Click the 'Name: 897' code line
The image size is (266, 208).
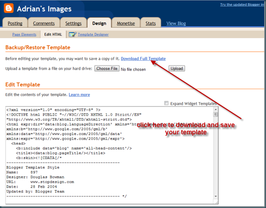22,172
